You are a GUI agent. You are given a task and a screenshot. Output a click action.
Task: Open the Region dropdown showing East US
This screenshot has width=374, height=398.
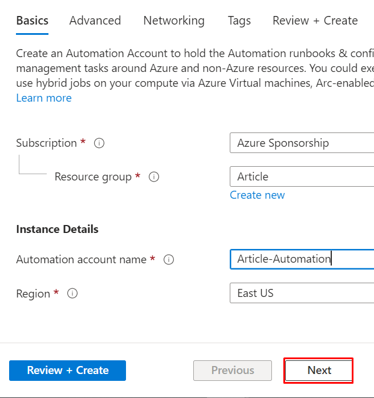point(302,294)
